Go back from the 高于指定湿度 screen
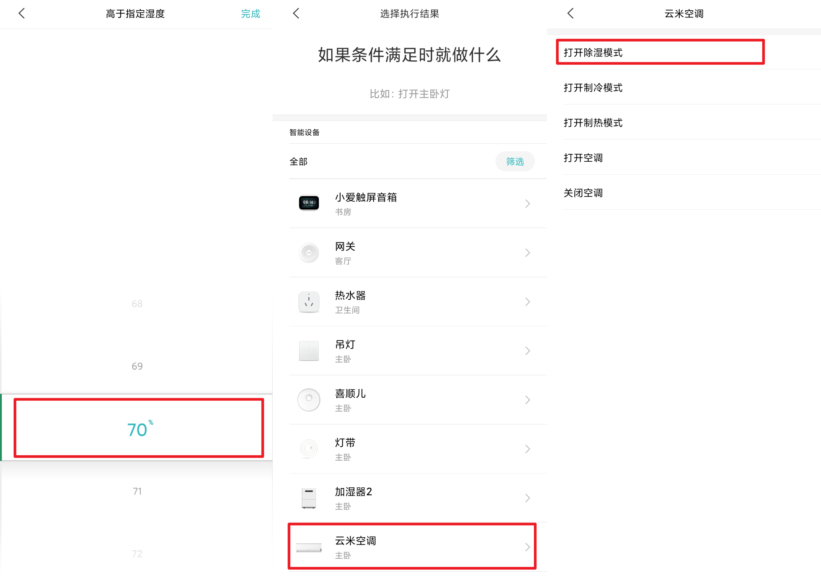The width and height of the screenshot is (821, 580). point(22,14)
